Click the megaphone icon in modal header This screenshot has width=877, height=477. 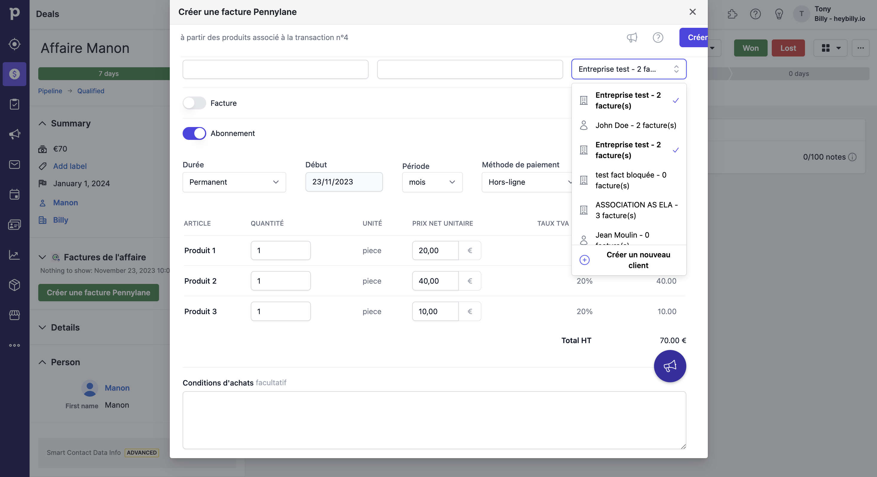coord(632,37)
